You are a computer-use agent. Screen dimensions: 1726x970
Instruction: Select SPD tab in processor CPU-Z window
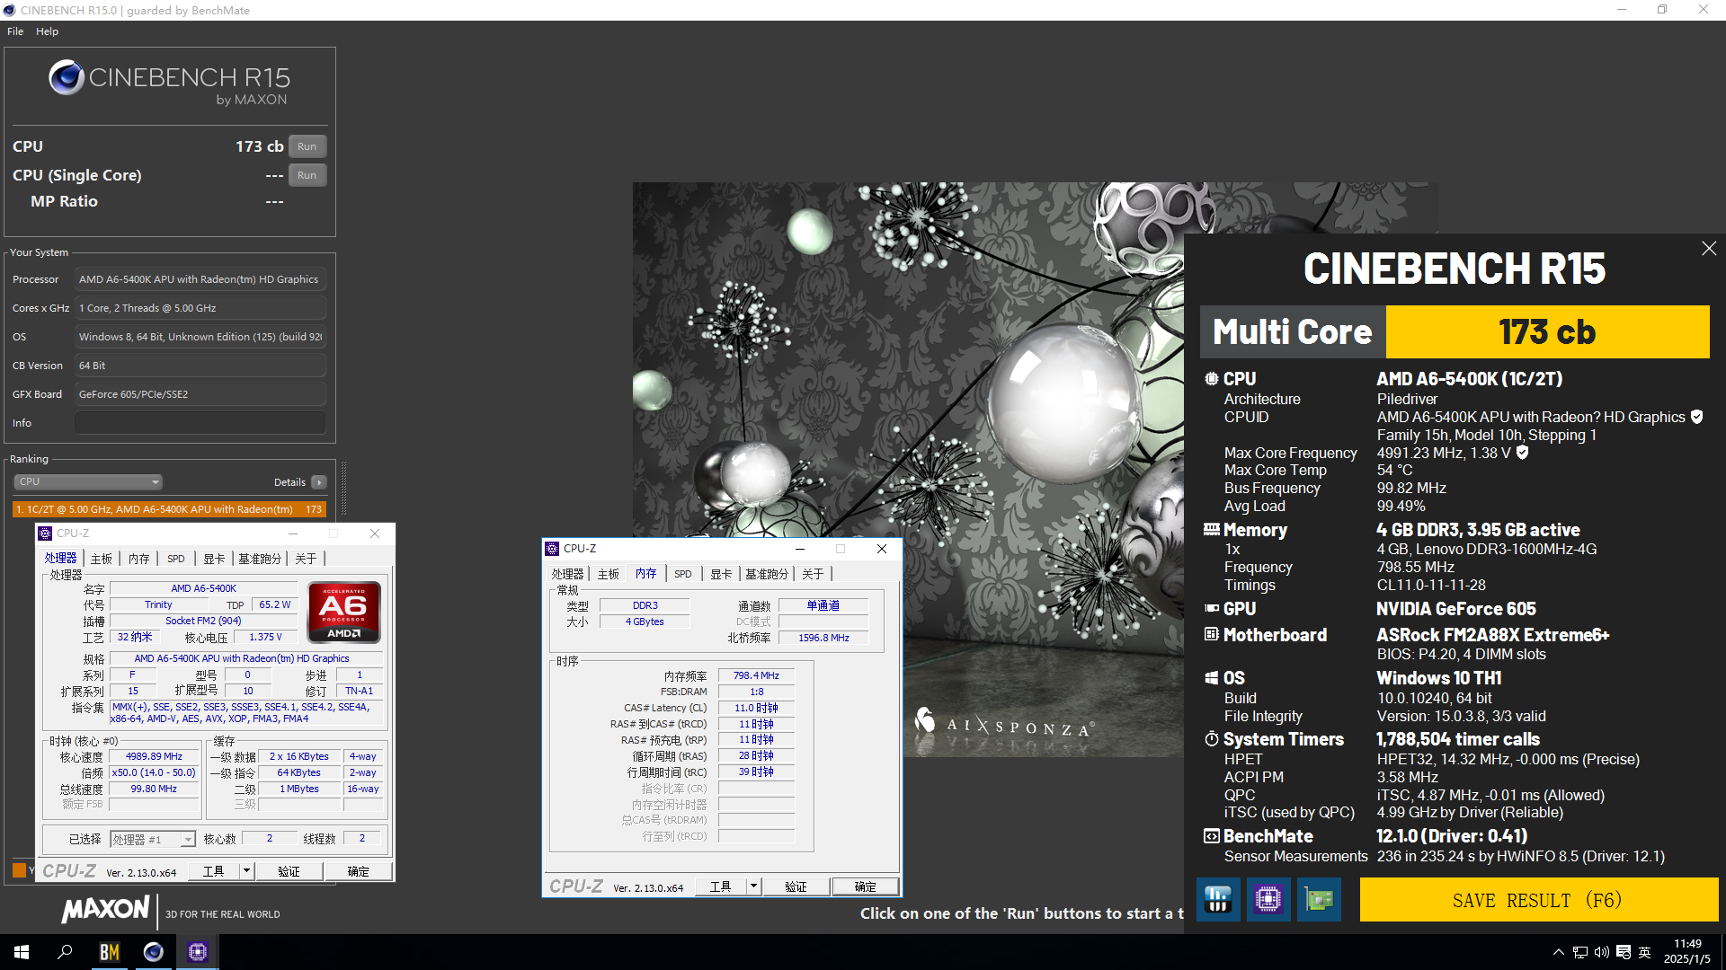[x=176, y=559]
